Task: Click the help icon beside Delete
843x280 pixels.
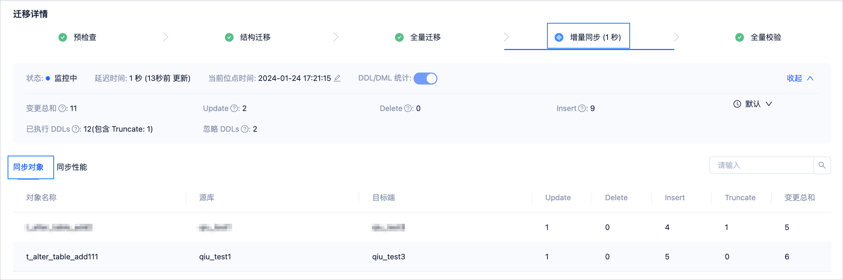Action: 408,108
